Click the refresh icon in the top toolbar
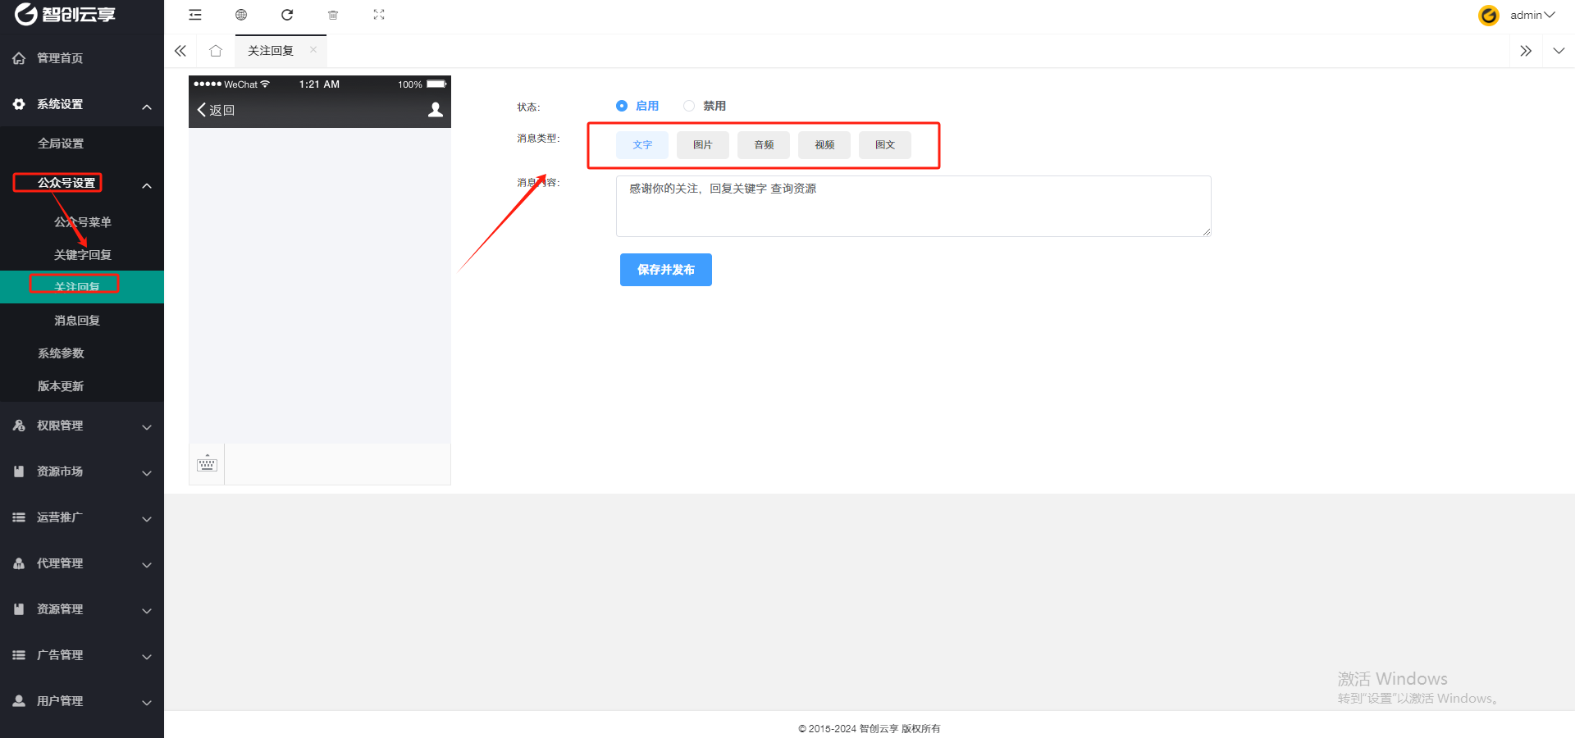1575x738 pixels. [x=287, y=15]
